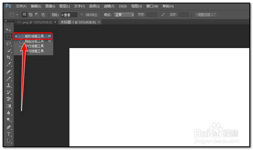Screen dimensions: 253x150
Task: Open the 视图(V) menu
Action: pyautogui.click(x=136, y=6)
